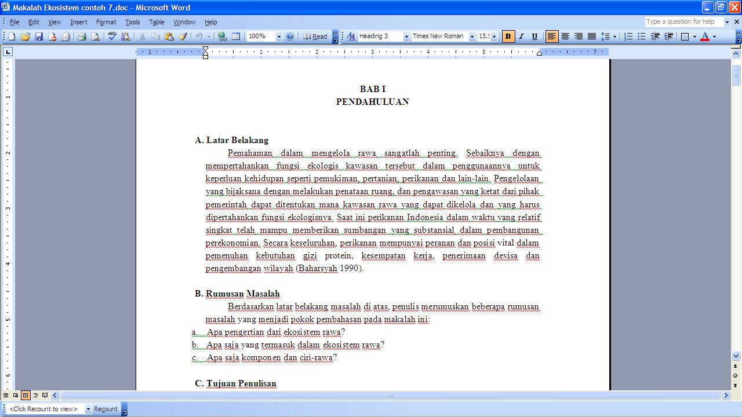Toggle Bold formatting
This screenshot has height=417, width=742.
[x=508, y=36]
